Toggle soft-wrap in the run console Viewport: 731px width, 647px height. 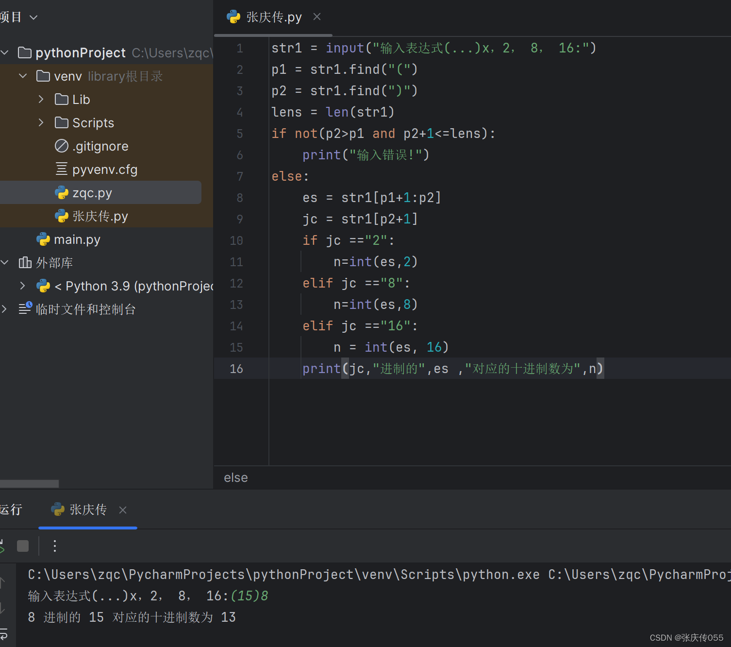tap(3, 633)
